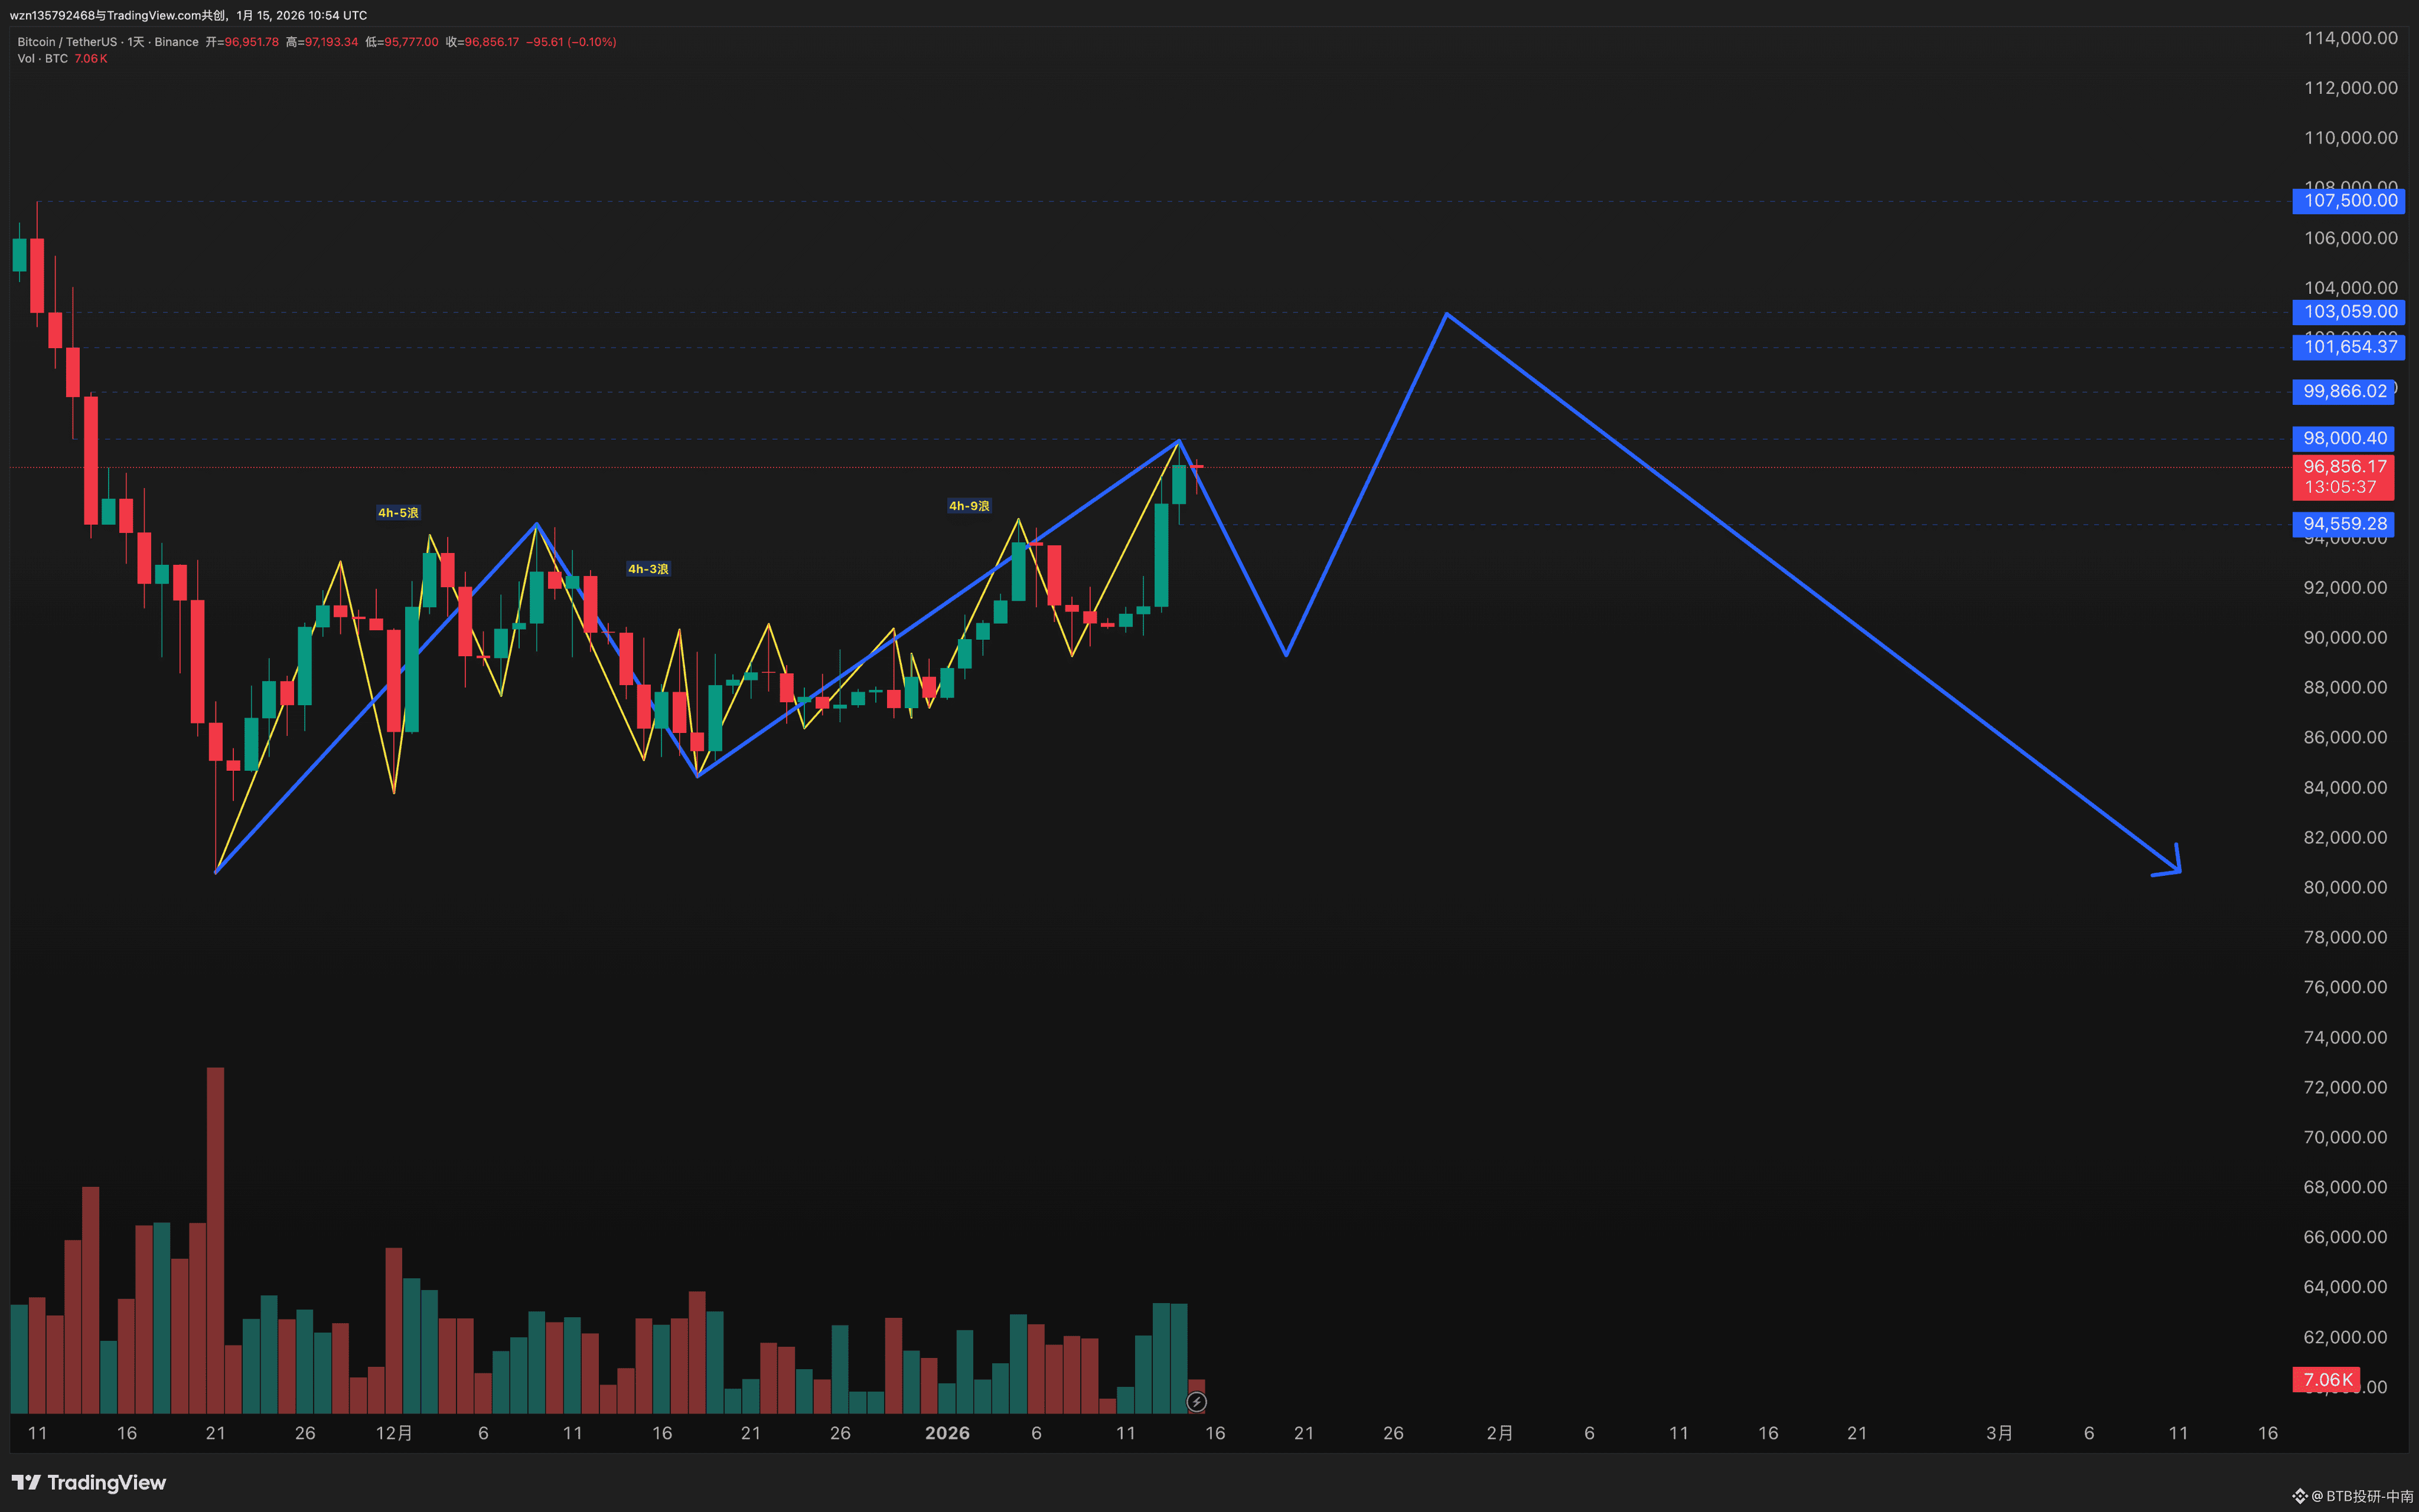Click the red 96,856.17 current price label
The image size is (2419, 1512).
point(2343,467)
